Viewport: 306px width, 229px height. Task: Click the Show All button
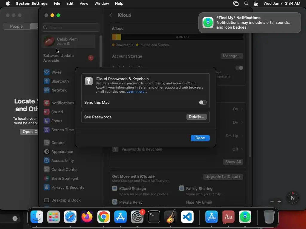click(x=233, y=162)
